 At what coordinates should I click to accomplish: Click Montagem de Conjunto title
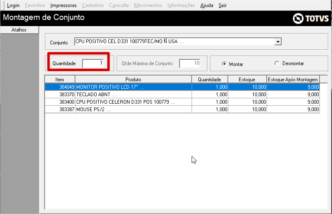44,17
